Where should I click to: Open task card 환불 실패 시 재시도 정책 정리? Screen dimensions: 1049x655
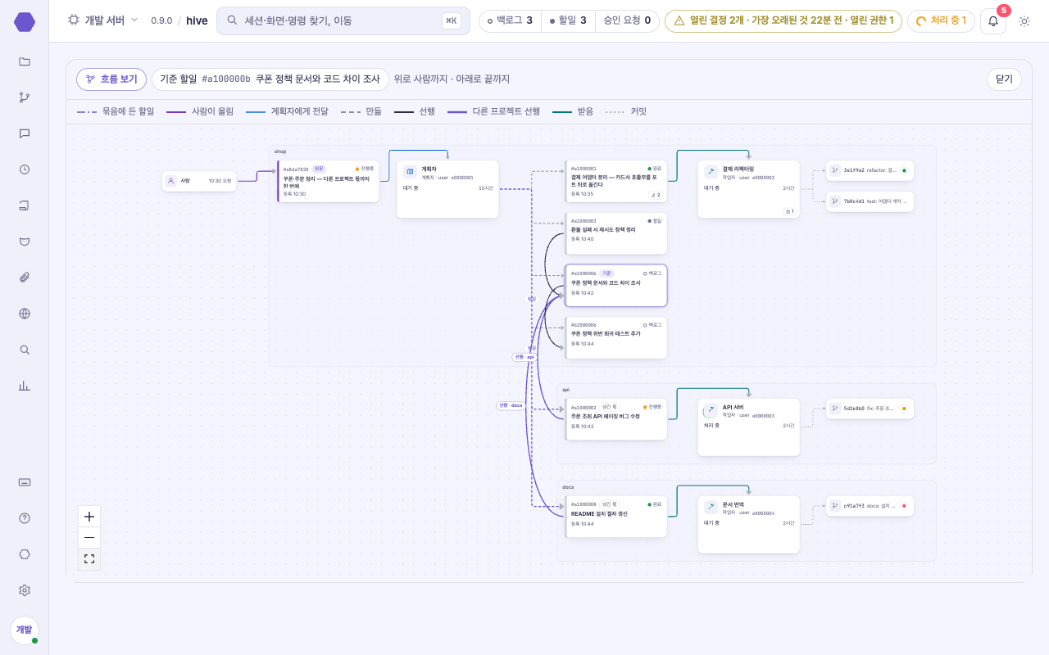pyautogui.click(x=615, y=233)
